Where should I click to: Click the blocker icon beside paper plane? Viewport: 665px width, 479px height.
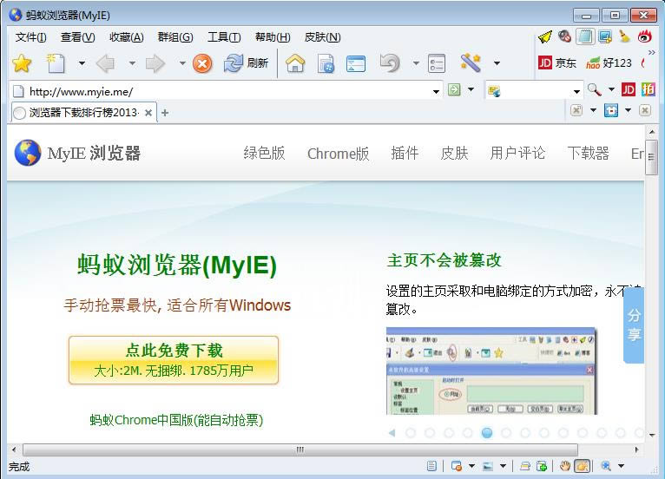[564, 36]
